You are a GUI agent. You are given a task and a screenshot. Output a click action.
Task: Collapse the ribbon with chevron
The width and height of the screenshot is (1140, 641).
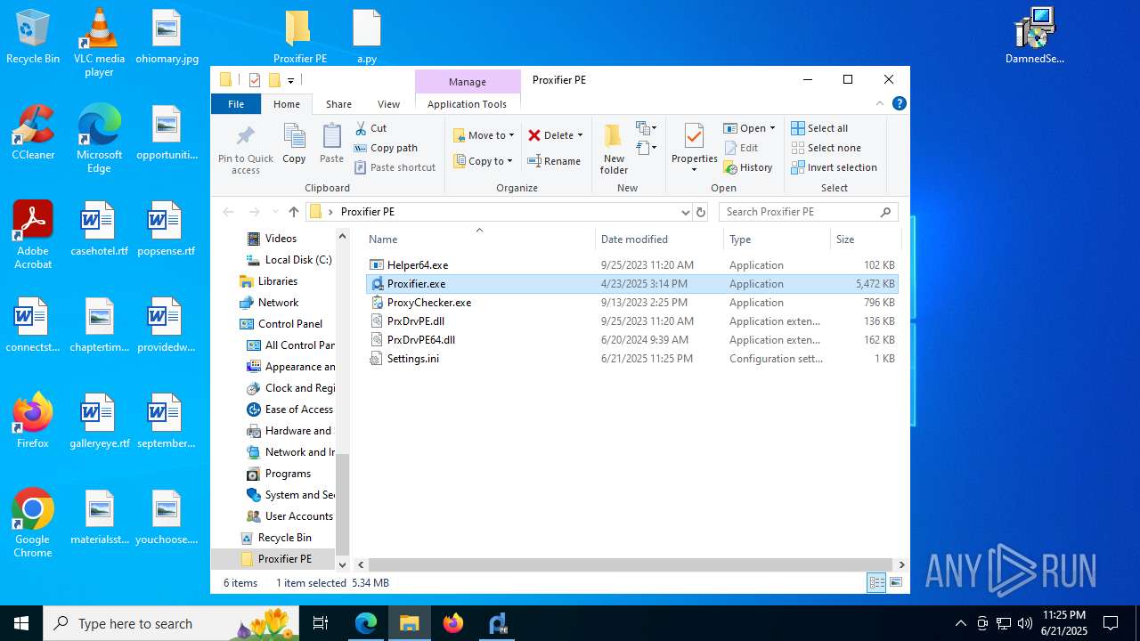(880, 104)
